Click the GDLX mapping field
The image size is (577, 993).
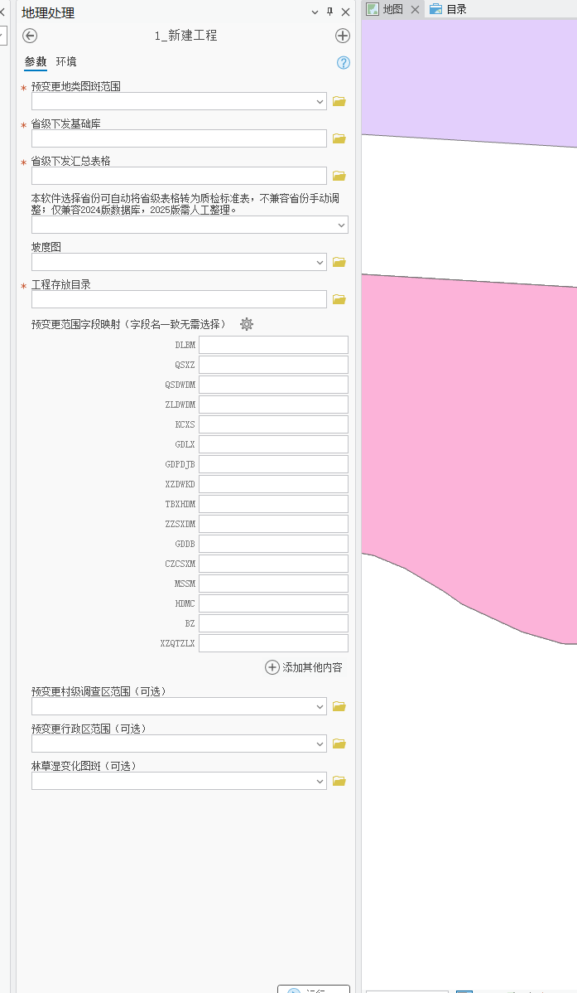pos(273,444)
